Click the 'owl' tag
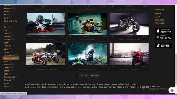 pyautogui.click(x=61, y=87)
